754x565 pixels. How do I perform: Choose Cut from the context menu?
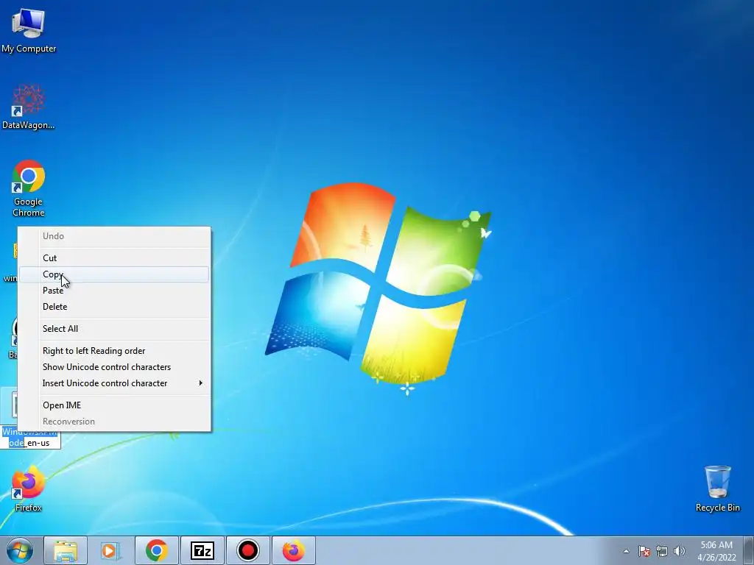tap(114, 258)
